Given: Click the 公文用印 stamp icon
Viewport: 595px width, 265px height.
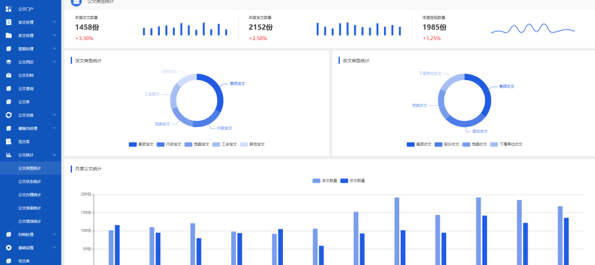Looking at the screenshot, I should (x=8, y=62).
